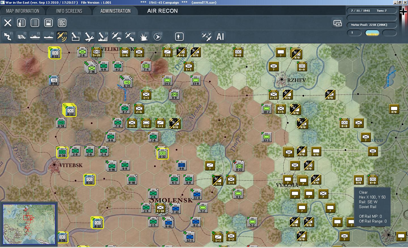Select F11 battle sites icon
Viewport: 408px width, 248px height.
coord(144,37)
